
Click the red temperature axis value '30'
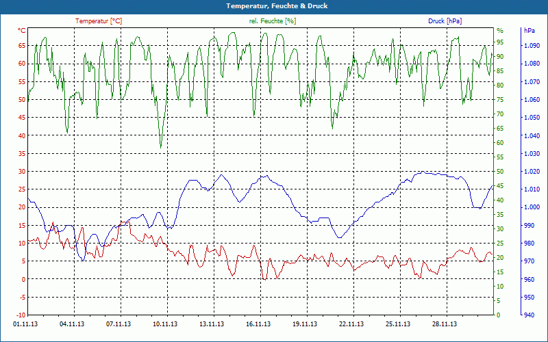(22, 172)
